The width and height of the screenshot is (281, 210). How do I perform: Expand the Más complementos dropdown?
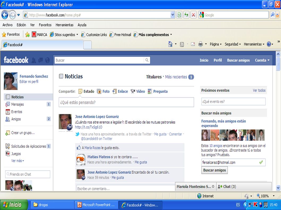pyautogui.click(x=171, y=35)
